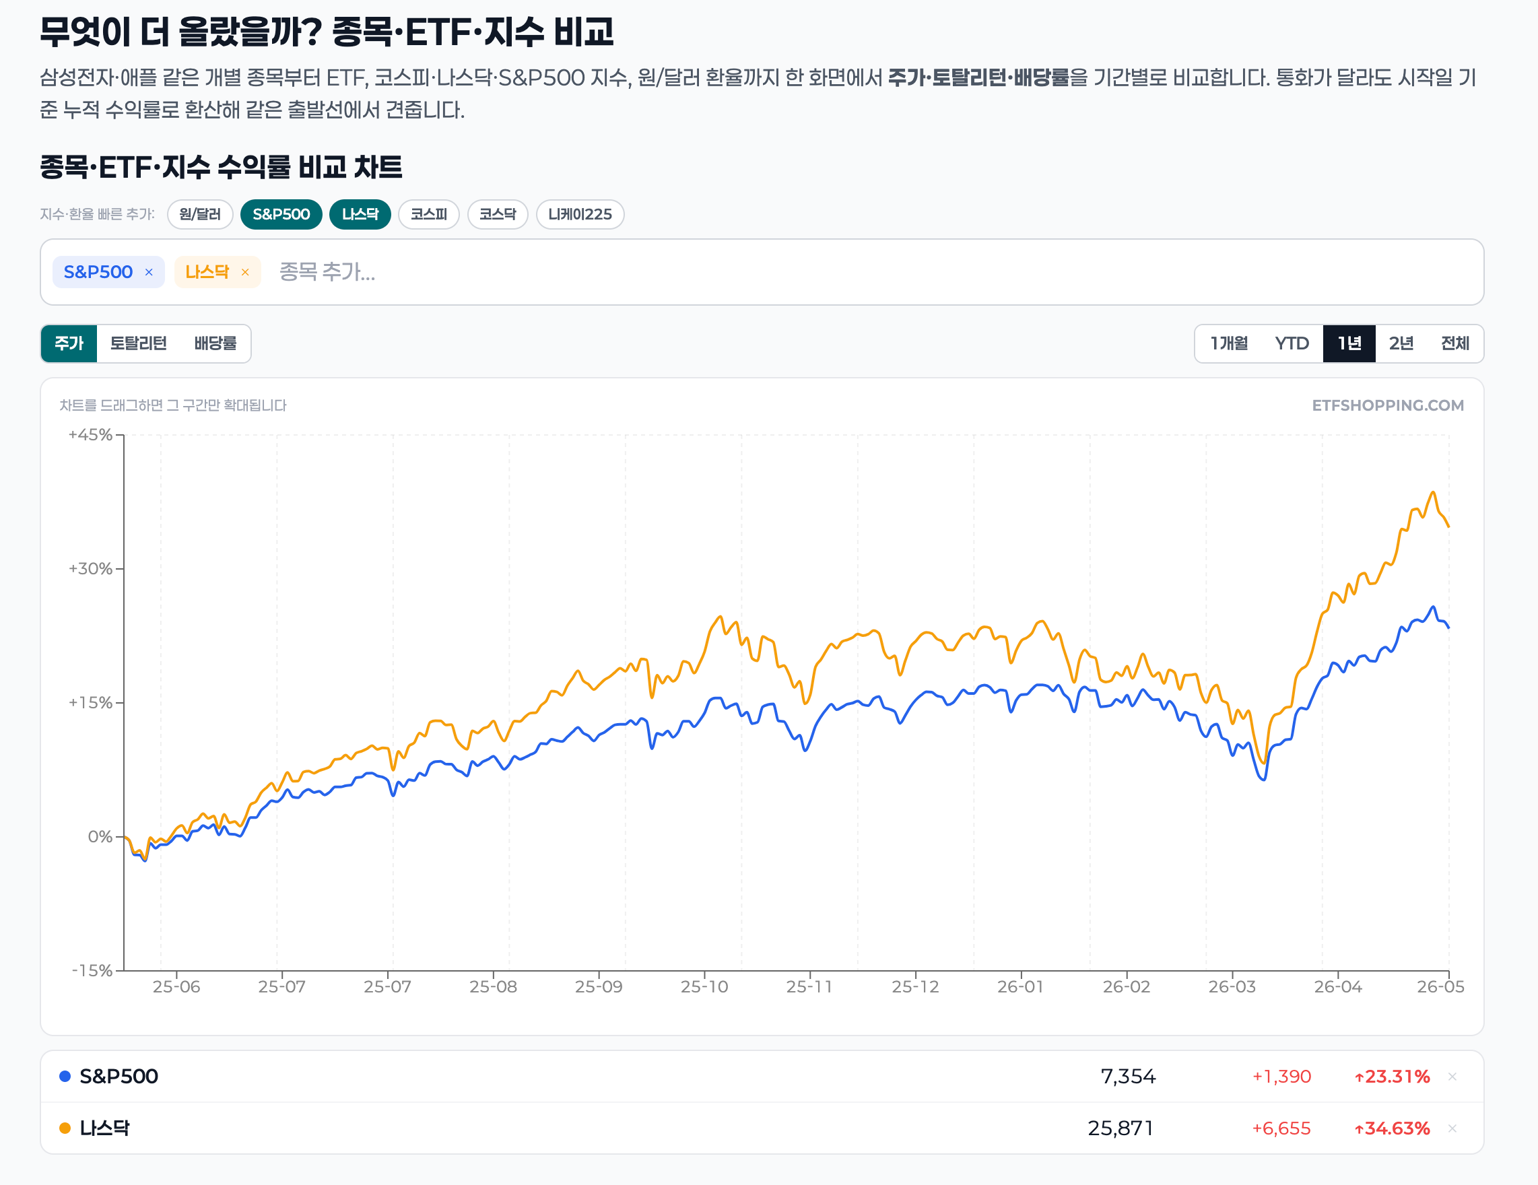Select the 주가 metric tab

point(69,343)
